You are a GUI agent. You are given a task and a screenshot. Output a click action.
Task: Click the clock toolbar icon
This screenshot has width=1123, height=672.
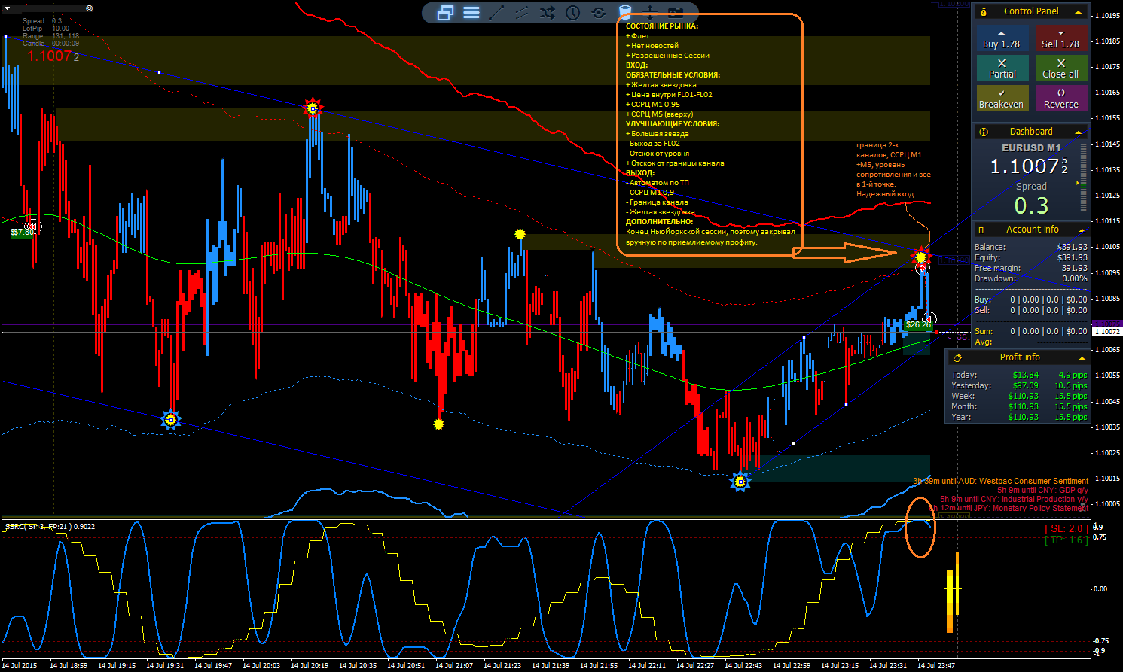pyautogui.click(x=573, y=13)
